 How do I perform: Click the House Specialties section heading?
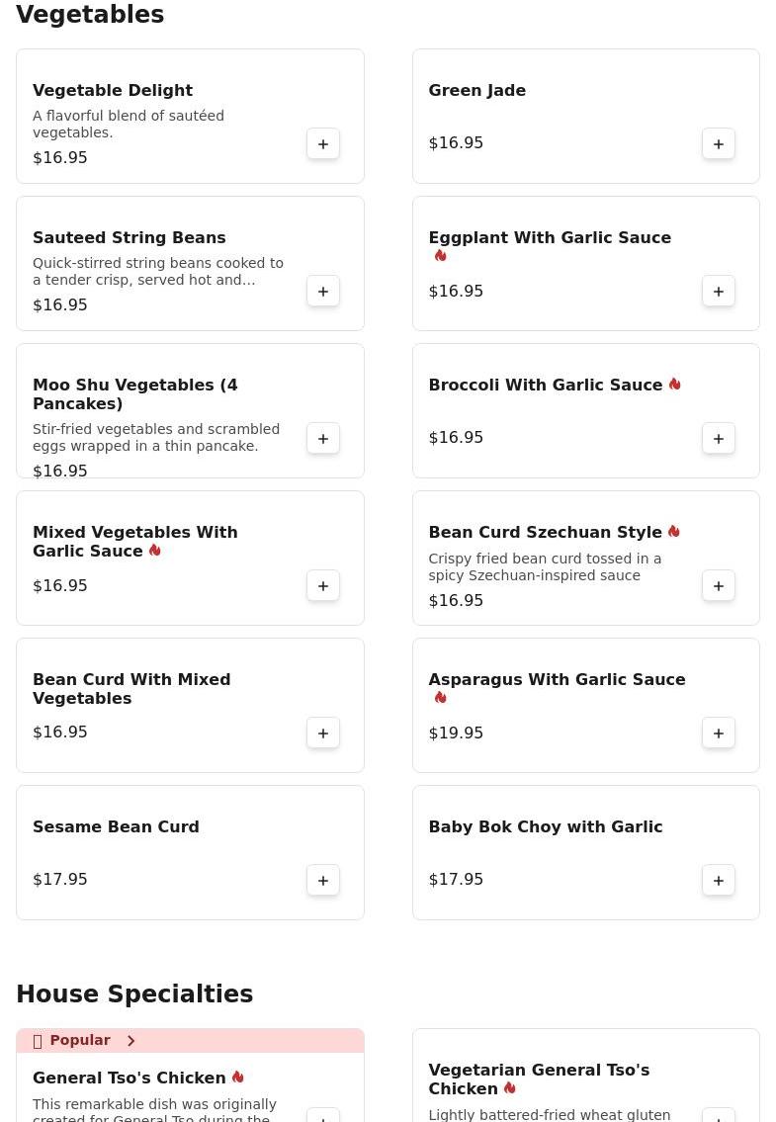click(134, 994)
